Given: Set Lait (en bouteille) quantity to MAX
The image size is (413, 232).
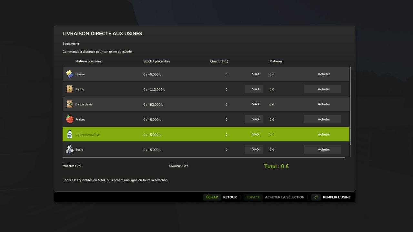Looking at the screenshot, I should tap(254, 134).
